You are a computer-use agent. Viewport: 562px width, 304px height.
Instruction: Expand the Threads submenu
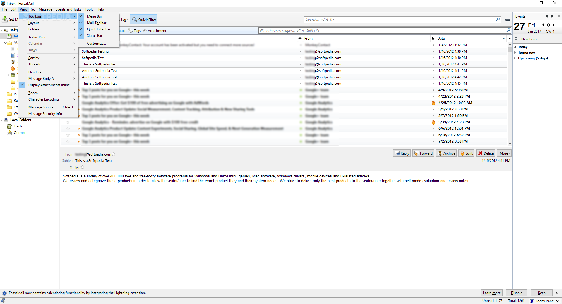point(49,64)
